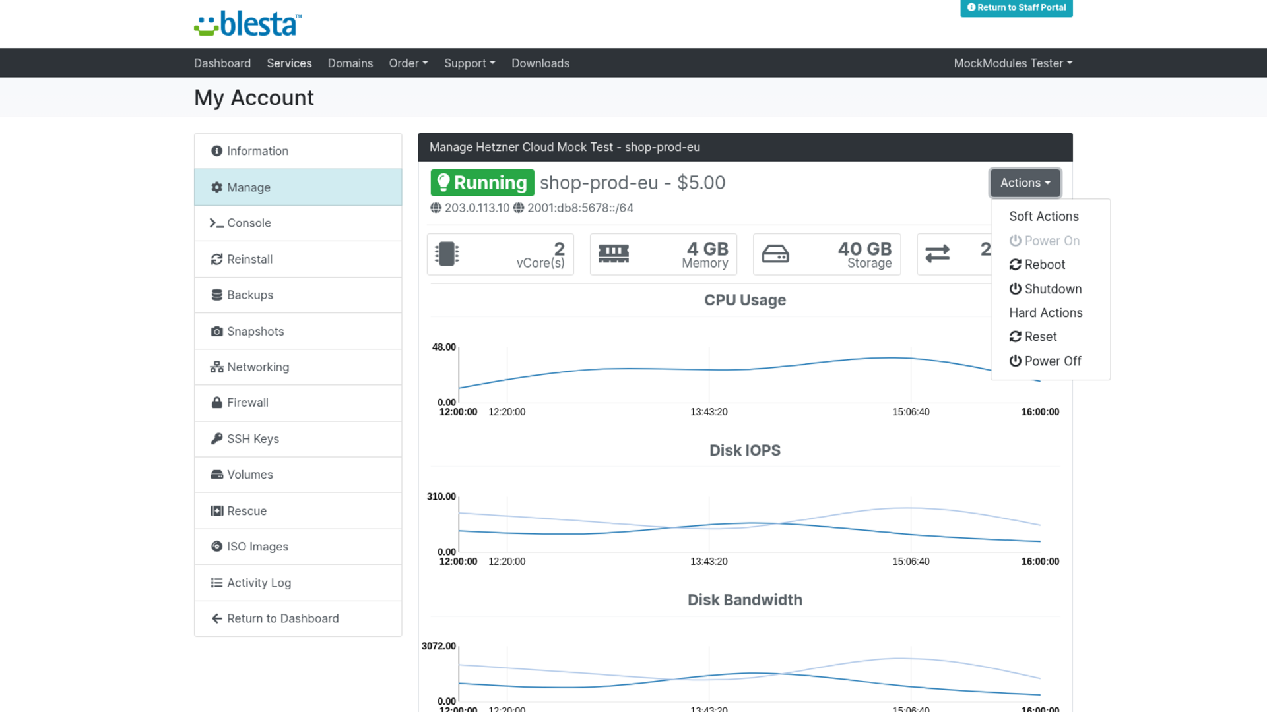
Task: Collapse the Actions dropdown button
Action: point(1025,183)
